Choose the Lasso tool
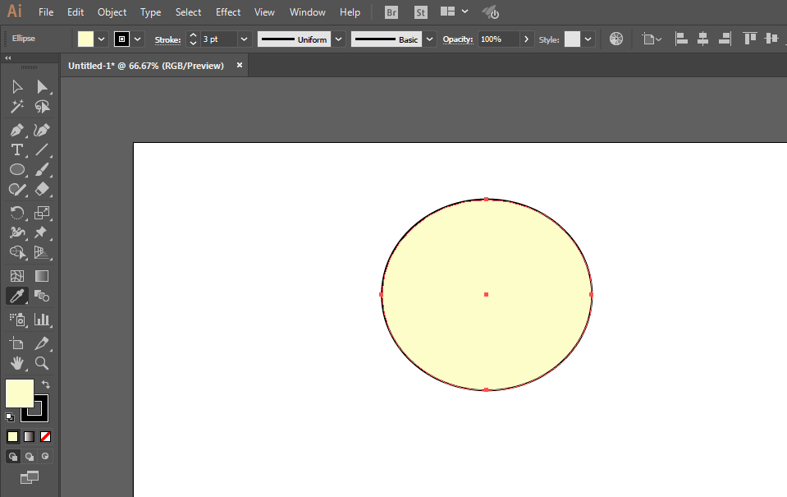 pos(42,107)
